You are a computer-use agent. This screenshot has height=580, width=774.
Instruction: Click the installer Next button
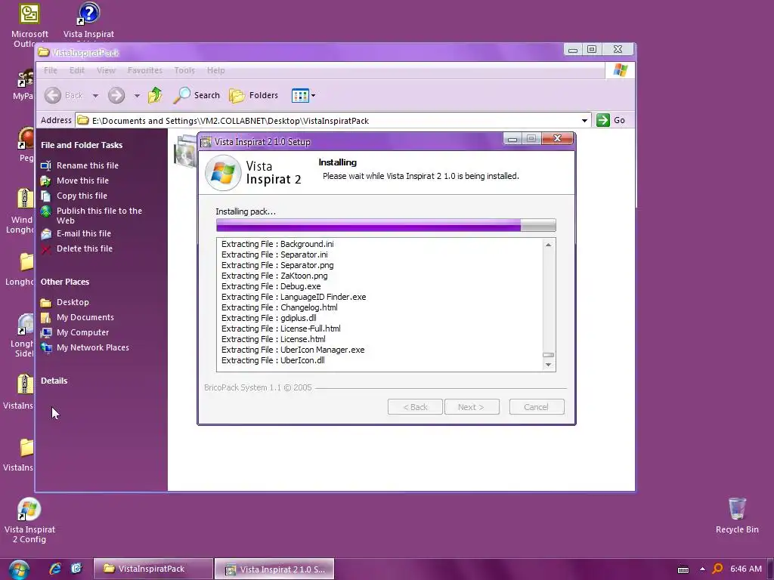(x=472, y=407)
